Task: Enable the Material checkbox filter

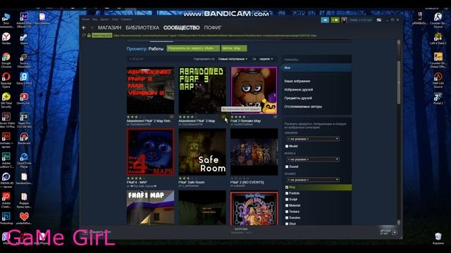Action: coord(287,205)
